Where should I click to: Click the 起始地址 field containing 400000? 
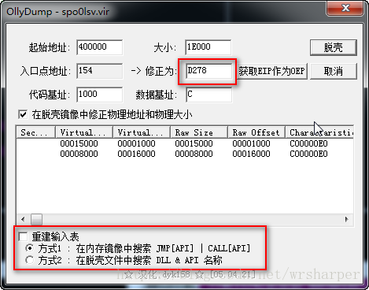pyautogui.click(x=100, y=47)
